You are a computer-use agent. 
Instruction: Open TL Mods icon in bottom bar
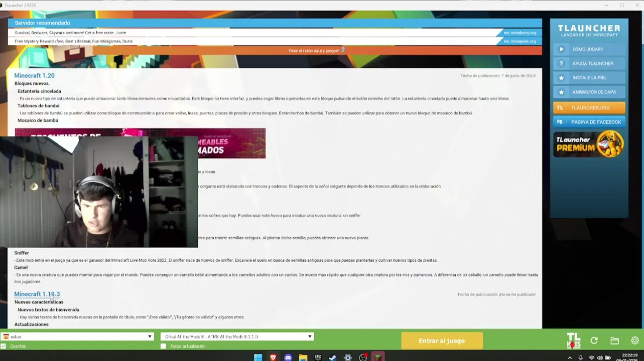(x=574, y=341)
